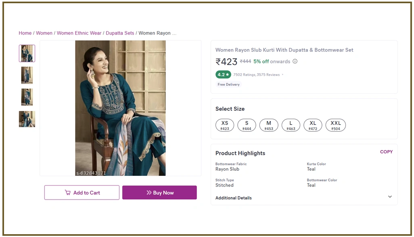
Task: Choose size XXL
Action: [x=336, y=125]
